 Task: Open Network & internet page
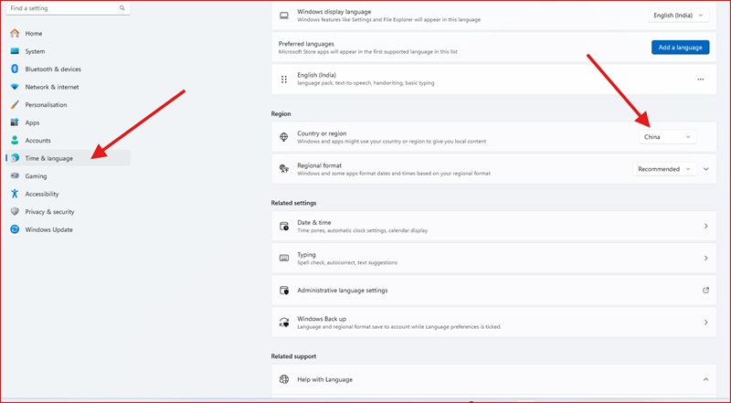pos(68,87)
